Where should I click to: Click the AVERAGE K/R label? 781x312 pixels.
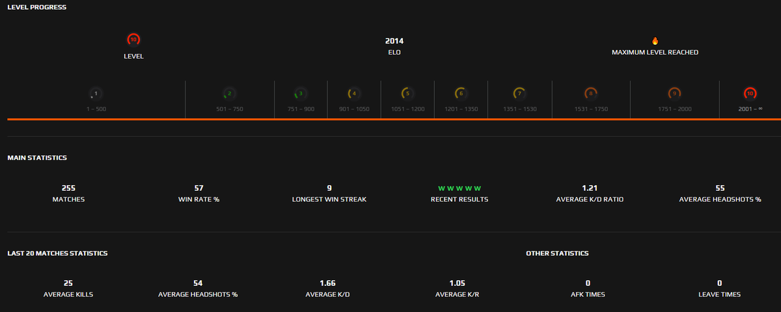click(x=458, y=294)
